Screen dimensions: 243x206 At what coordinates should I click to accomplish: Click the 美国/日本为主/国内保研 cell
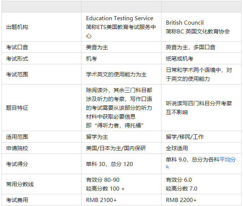[121, 148]
